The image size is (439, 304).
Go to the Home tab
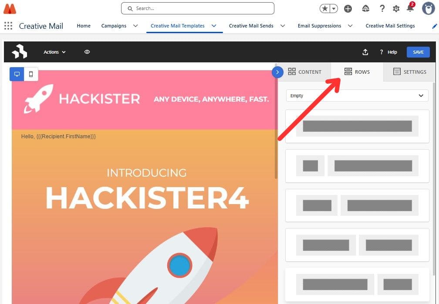pyautogui.click(x=84, y=26)
